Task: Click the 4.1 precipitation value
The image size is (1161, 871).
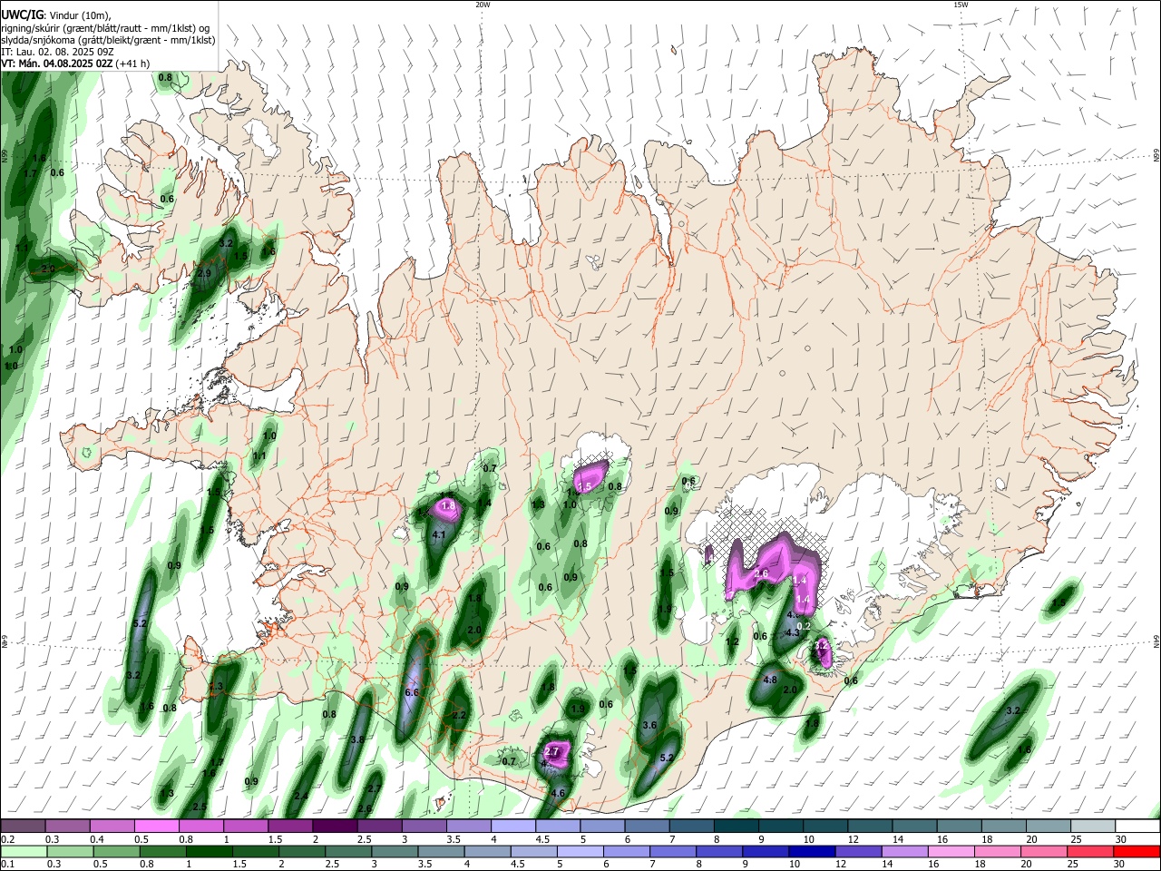Action: pos(439,535)
